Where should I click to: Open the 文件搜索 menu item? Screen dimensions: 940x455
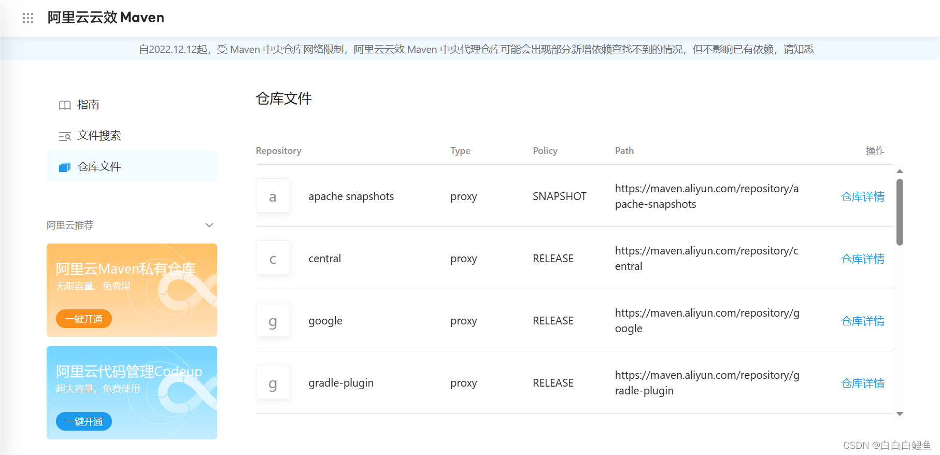click(132, 136)
